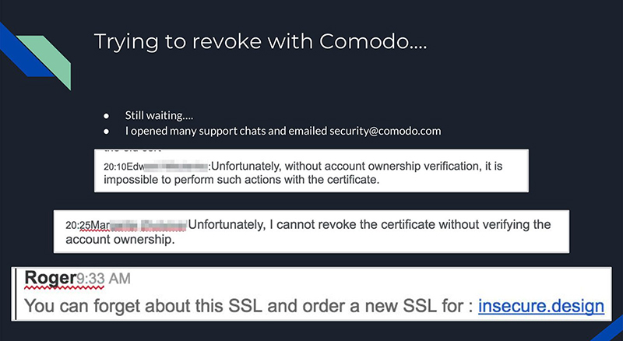This screenshot has width=623, height=341.
Task: Click the 'You can forget about this SSL' message
Action: [x=315, y=306]
